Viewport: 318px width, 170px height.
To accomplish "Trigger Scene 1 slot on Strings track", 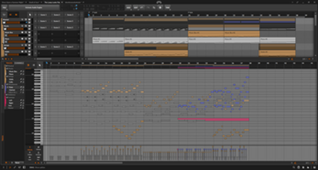I will [43, 47].
